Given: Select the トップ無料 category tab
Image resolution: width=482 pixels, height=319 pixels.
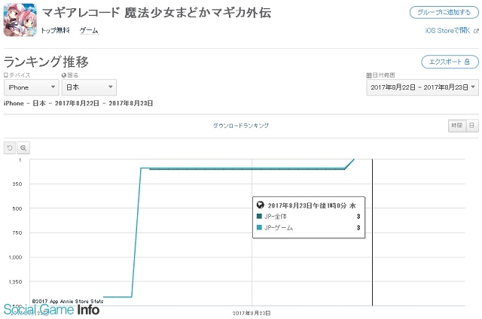Looking at the screenshot, I should [x=56, y=31].
